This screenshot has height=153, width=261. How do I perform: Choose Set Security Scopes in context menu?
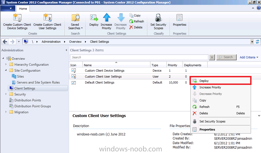coord(220,121)
